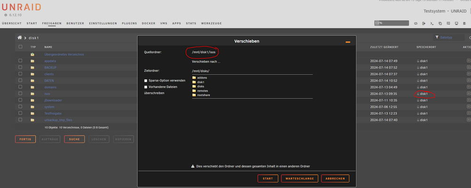471x188 pixels.
Task: Open the PLUGINS menu
Action: (x=129, y=23)
